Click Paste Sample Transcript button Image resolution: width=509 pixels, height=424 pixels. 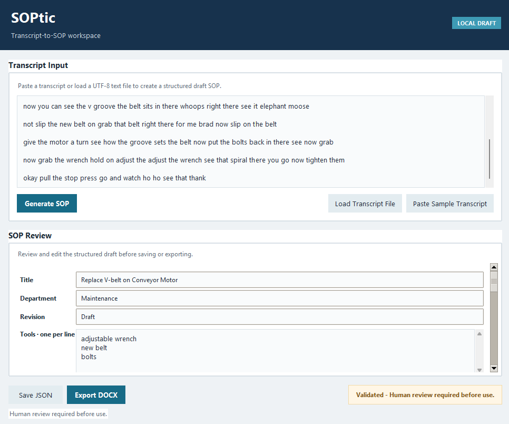[x=449, y=204]
